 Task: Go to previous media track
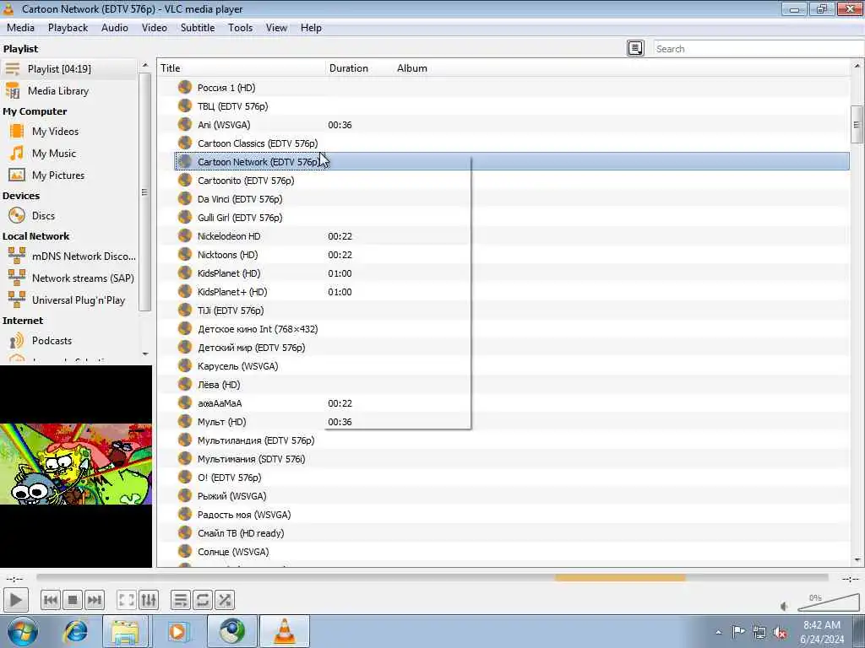point(50,600)
